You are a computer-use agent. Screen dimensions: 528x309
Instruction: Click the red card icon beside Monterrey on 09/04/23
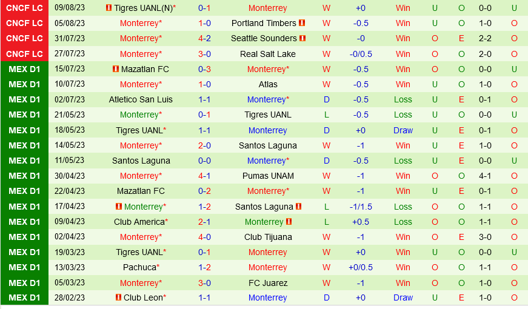click(289, 222)
